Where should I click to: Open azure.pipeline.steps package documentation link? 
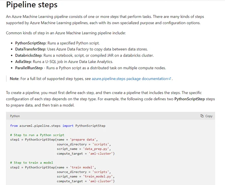tap(130, 79)
